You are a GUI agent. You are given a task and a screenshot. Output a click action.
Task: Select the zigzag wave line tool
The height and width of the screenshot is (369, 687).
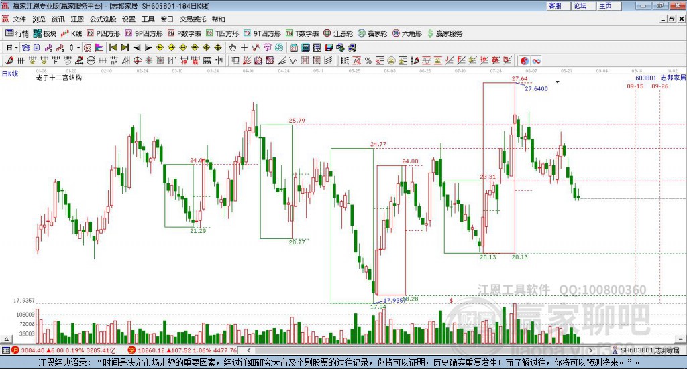click(x=293, y=61)
